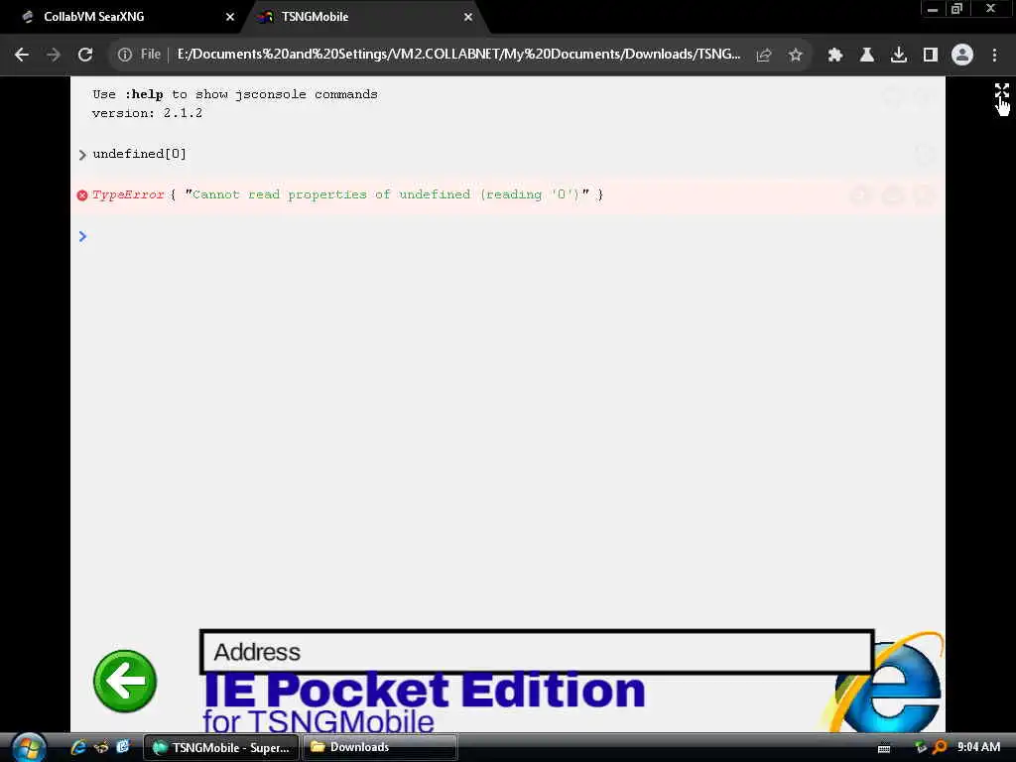Close the TSNGMobile tab
Viewport: 1016px width, 762px height.
click(x=468, y=17)
